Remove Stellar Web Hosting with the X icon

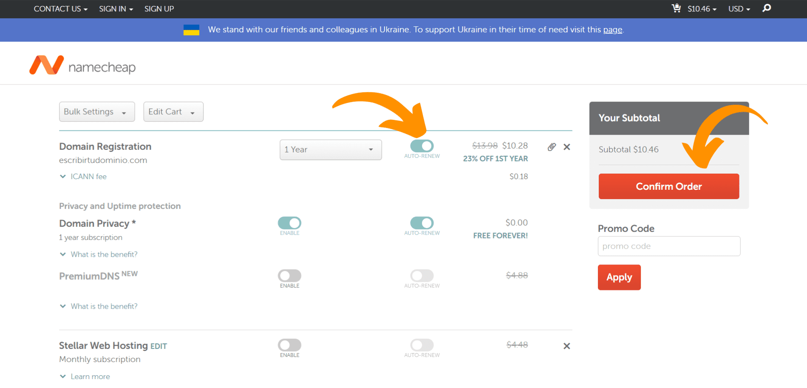point(566,346)
